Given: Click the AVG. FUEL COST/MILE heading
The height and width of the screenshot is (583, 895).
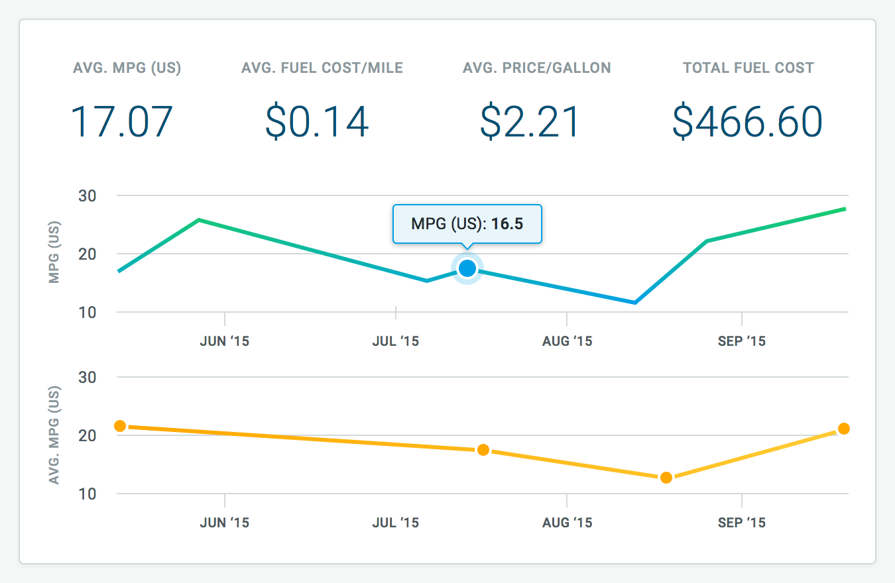Looking at the screenshot, I should click(322, 68).
